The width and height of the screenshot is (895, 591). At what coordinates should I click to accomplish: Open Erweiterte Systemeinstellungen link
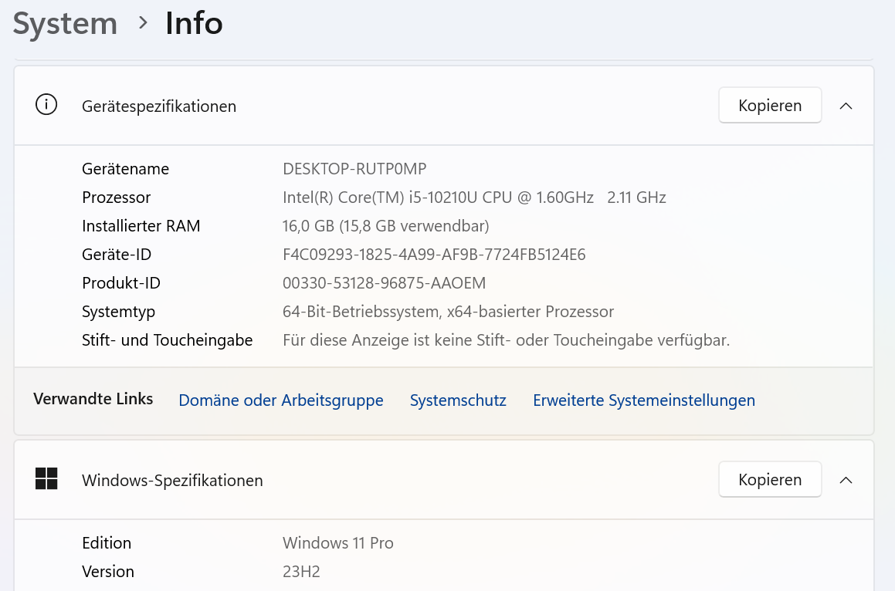tap(644, 400)
